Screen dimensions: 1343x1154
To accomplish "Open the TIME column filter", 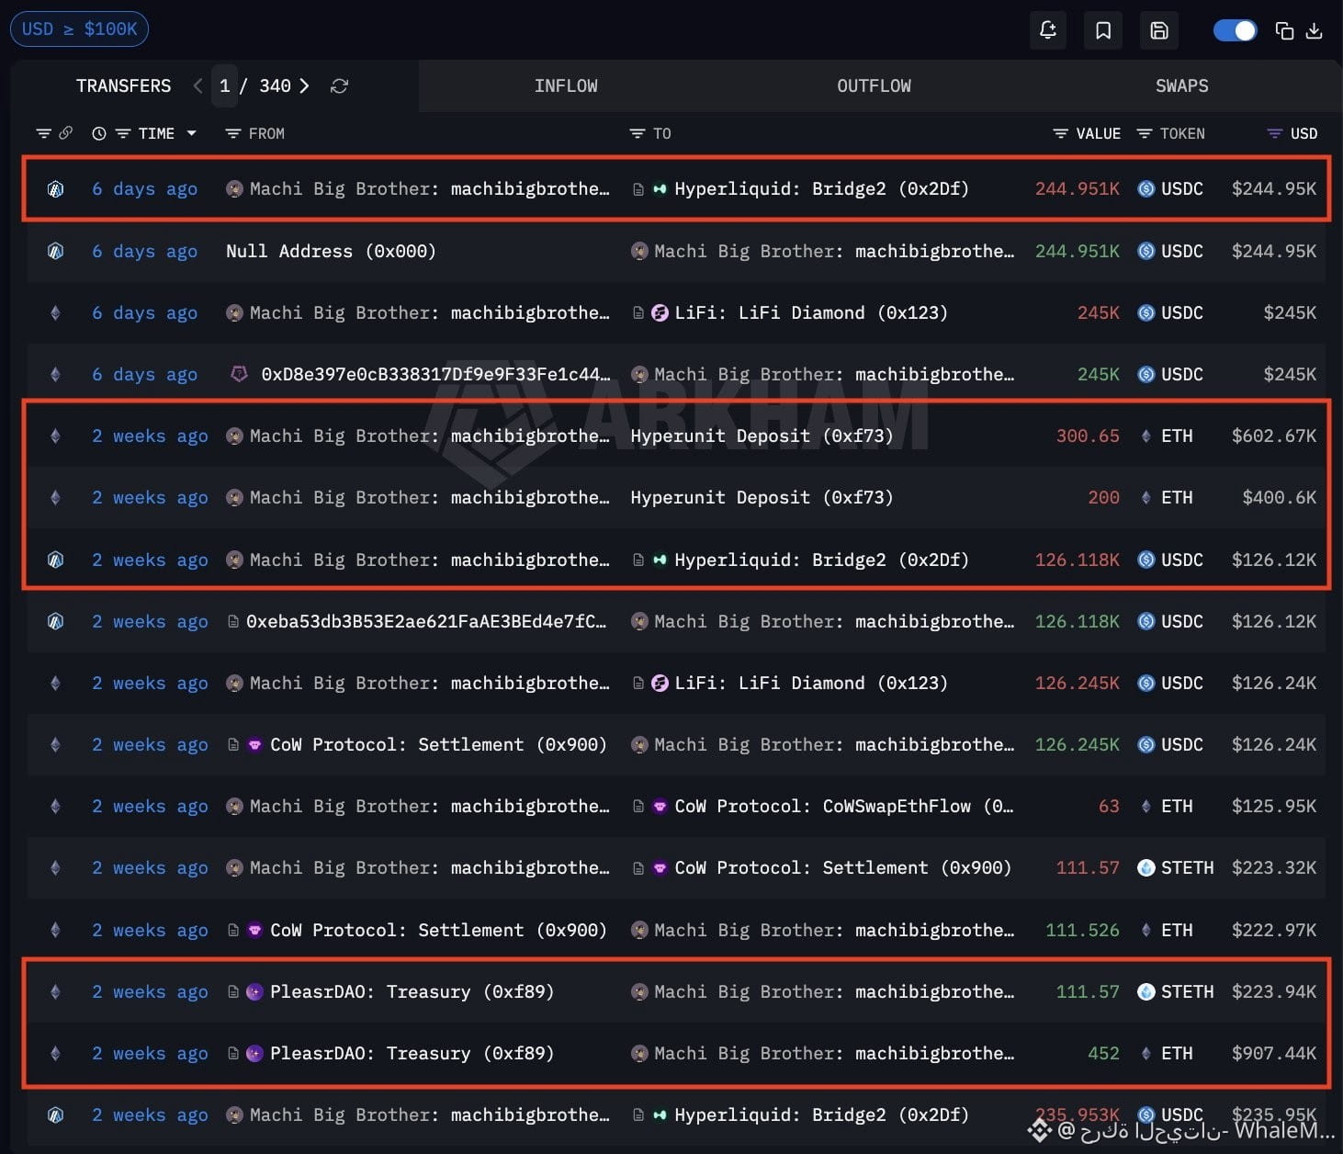I will (123, 133).
